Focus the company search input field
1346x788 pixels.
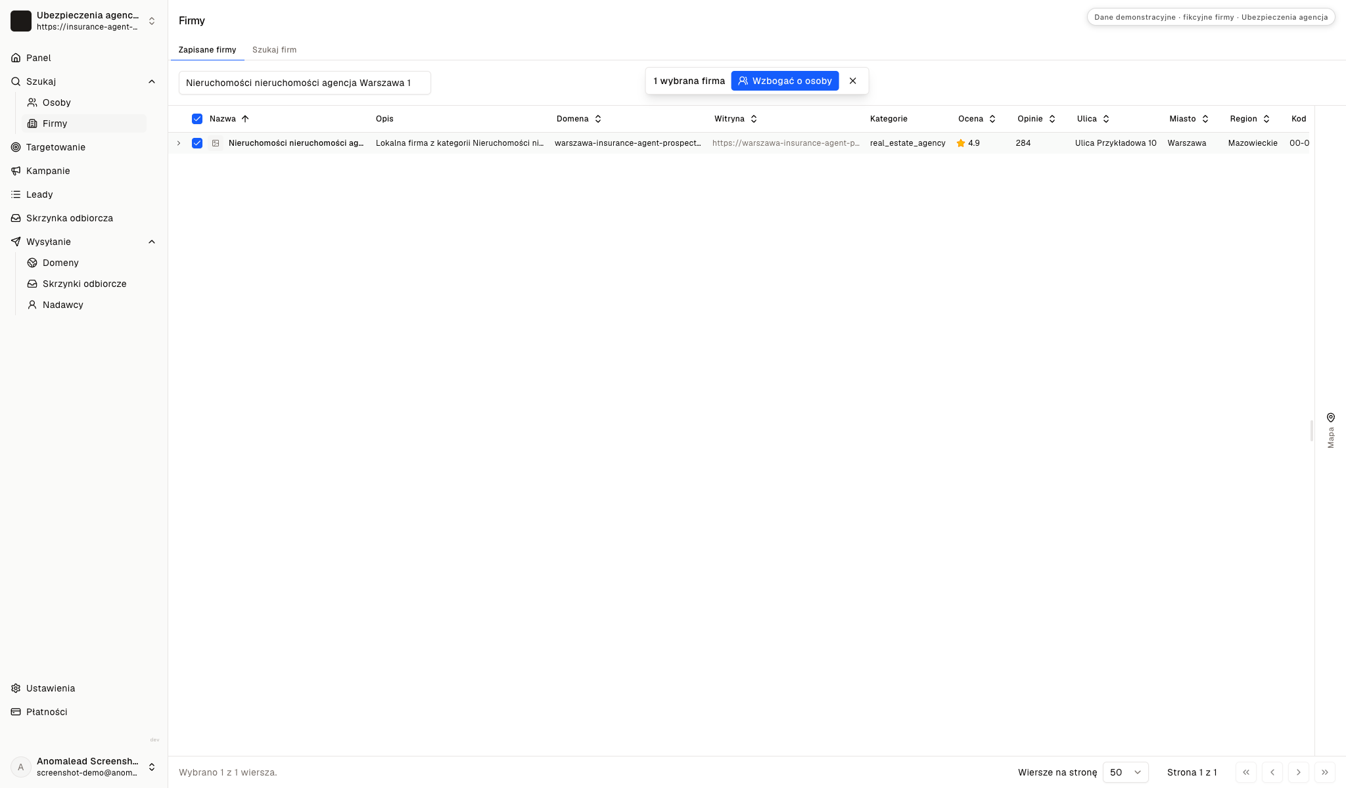click(x=305, y=83)
